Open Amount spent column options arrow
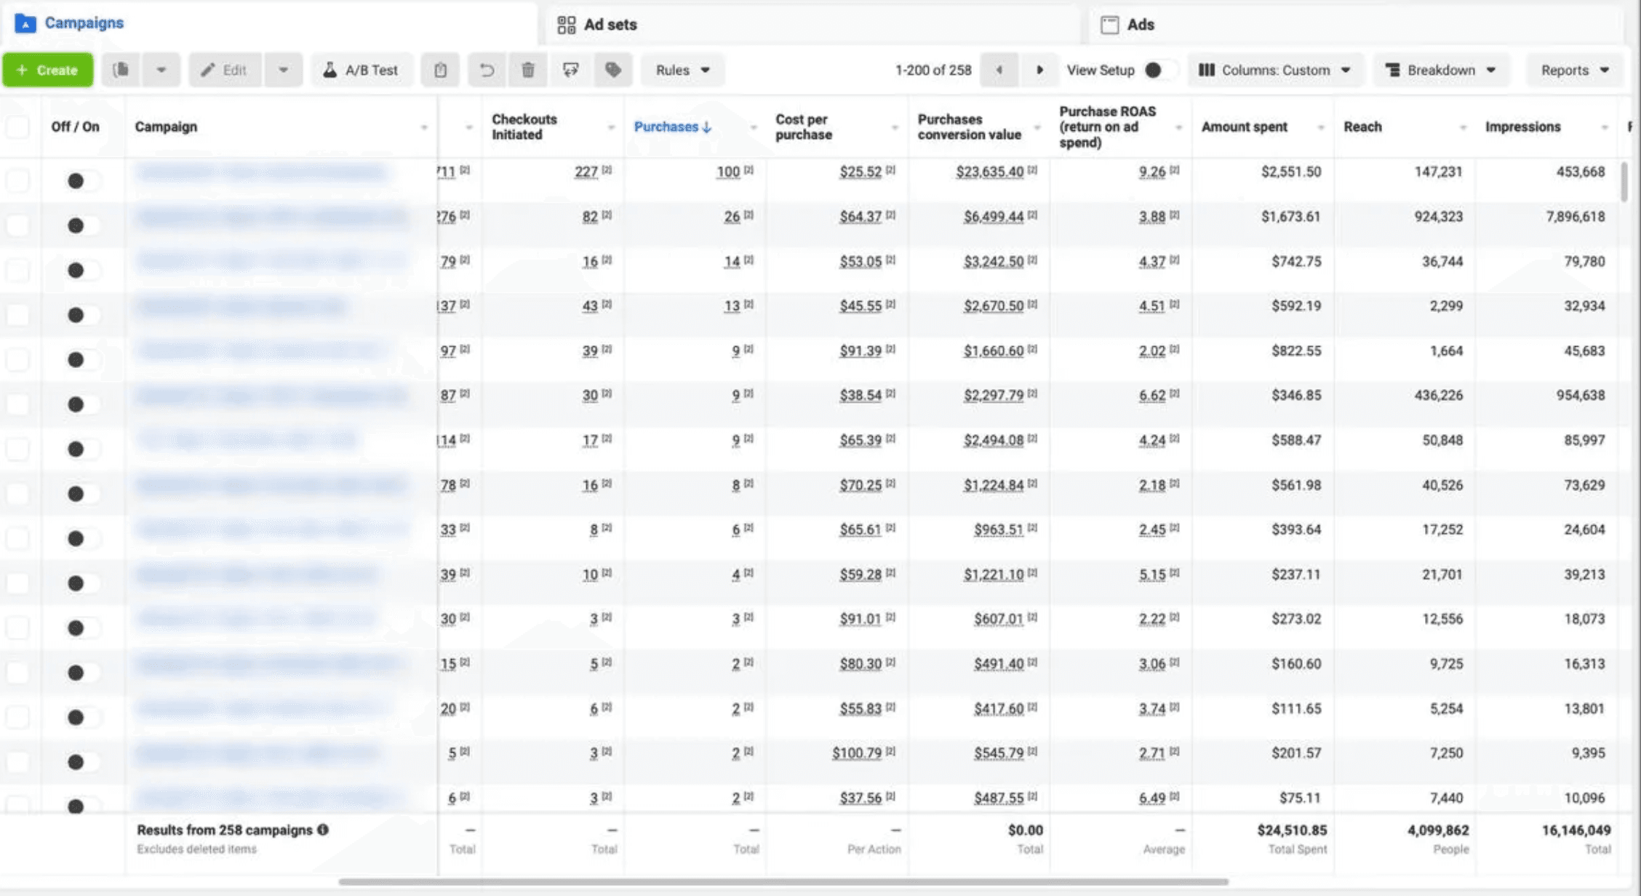1641x896 pixels. pos(1321,128)
